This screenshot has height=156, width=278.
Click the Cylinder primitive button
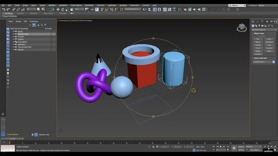pos(258,45)
